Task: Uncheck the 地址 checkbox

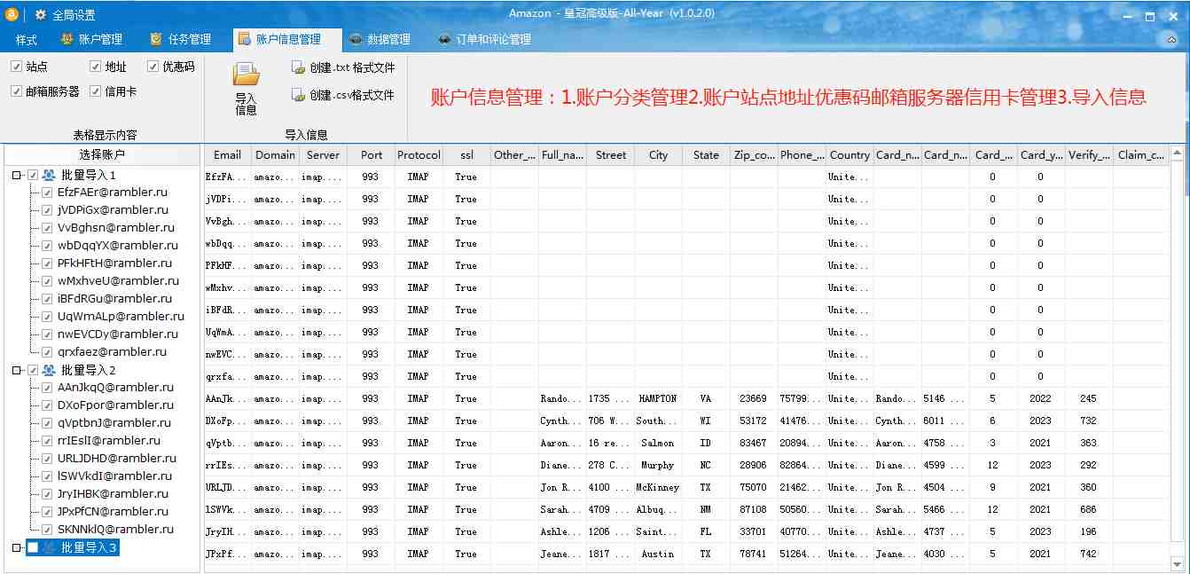Action: [95, 67]
